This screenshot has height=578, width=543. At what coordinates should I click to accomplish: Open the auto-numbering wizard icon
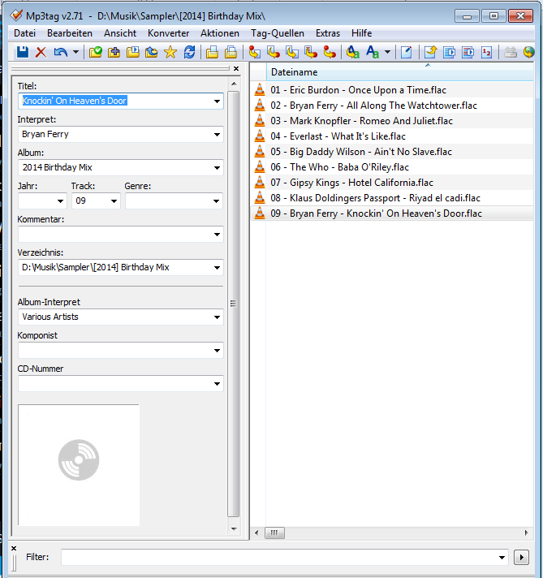(487, 52)
